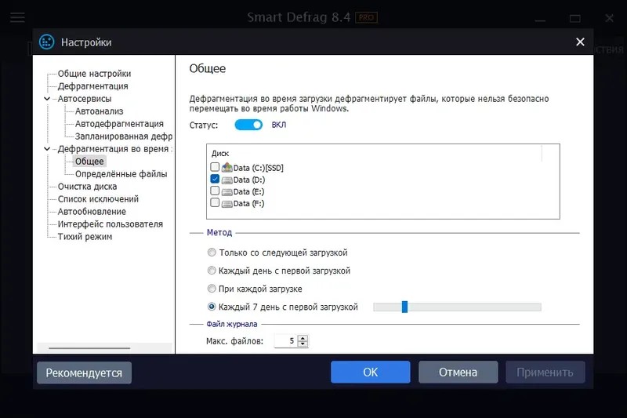627x418 pixels.
Task: Check the Data (E:) checkbox
Action: 215,191
